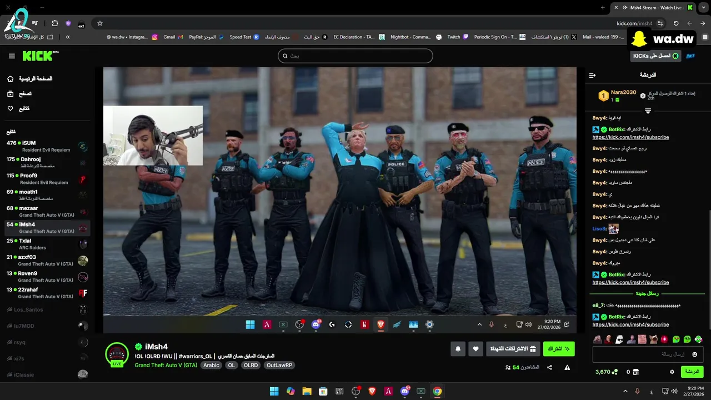Toggle the notification bell for iMsh4
Viewport: 711px width, 400px height.
[x=458, y=349]
